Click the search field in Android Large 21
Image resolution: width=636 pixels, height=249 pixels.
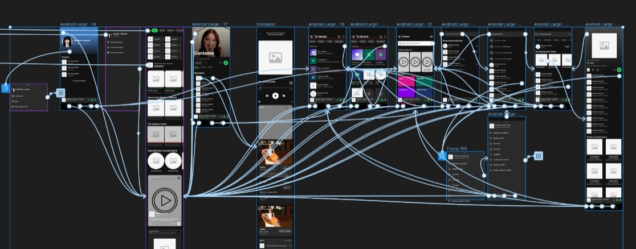[414, 43]
